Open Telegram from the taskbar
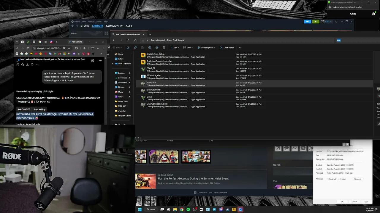 pyautogui.click(x=214, y=209)
